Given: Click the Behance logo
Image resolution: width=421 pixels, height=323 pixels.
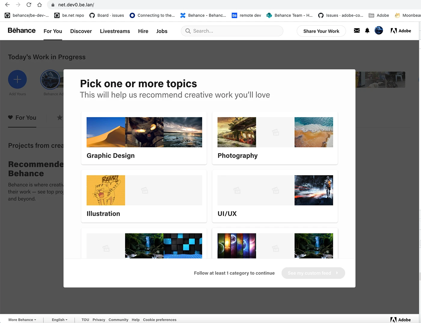Looking at the screenshot, I should [22, 31].
